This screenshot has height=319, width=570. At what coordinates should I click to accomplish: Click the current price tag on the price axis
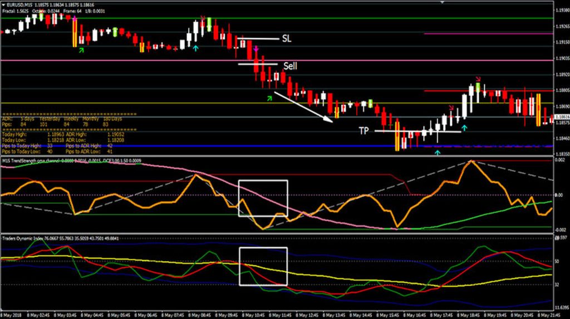coord(562,117)
